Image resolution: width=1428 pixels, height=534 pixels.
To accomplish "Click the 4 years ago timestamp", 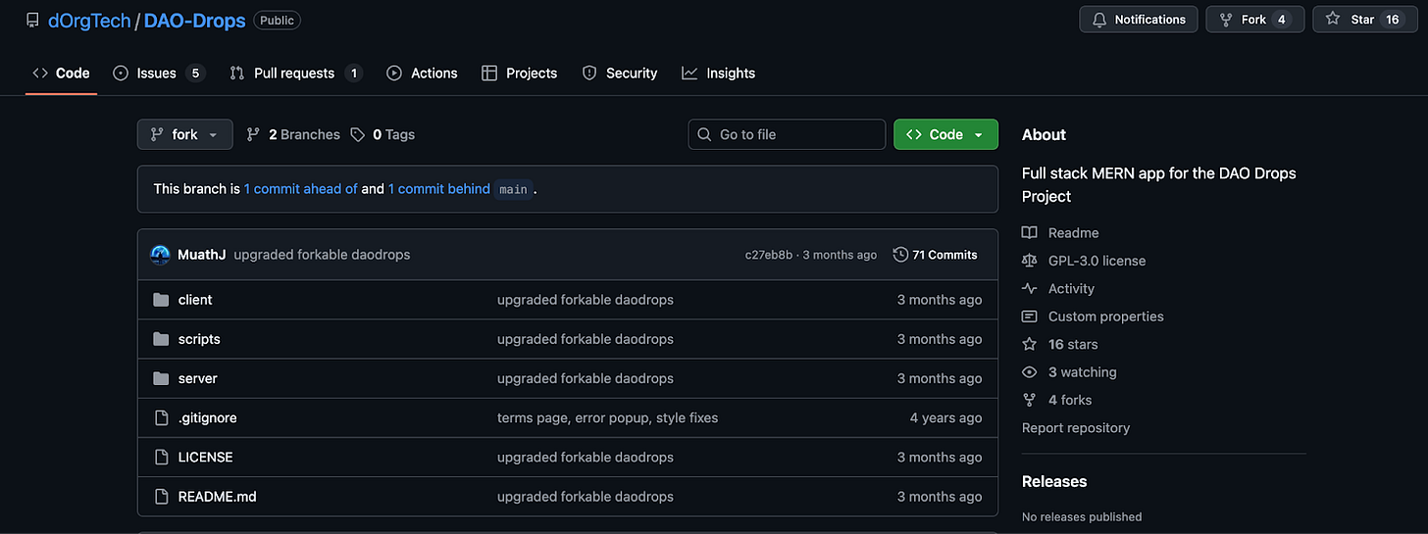I will [x=945, y=417].
